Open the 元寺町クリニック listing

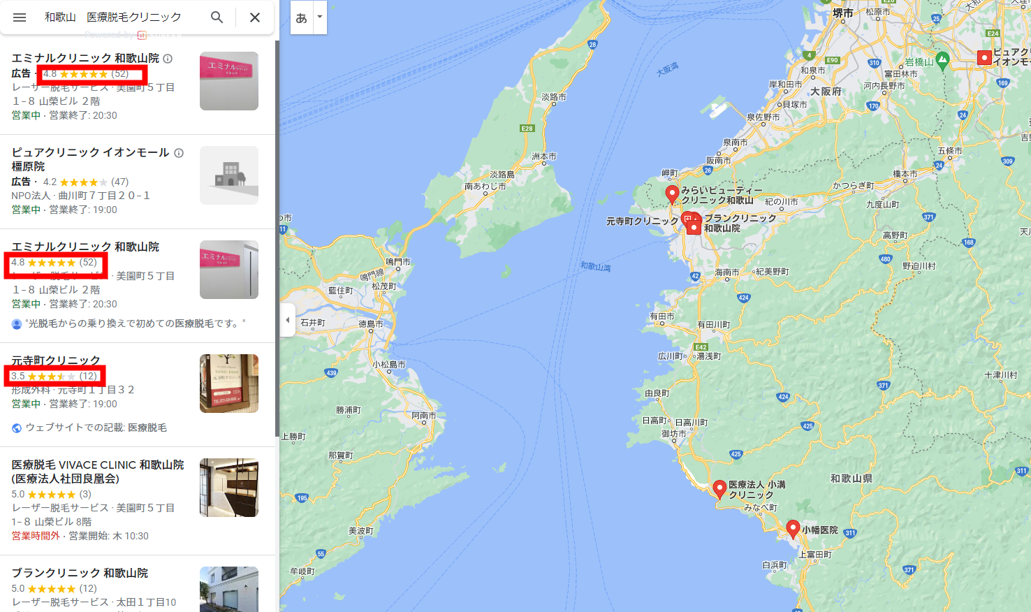[x=56, y=360]
